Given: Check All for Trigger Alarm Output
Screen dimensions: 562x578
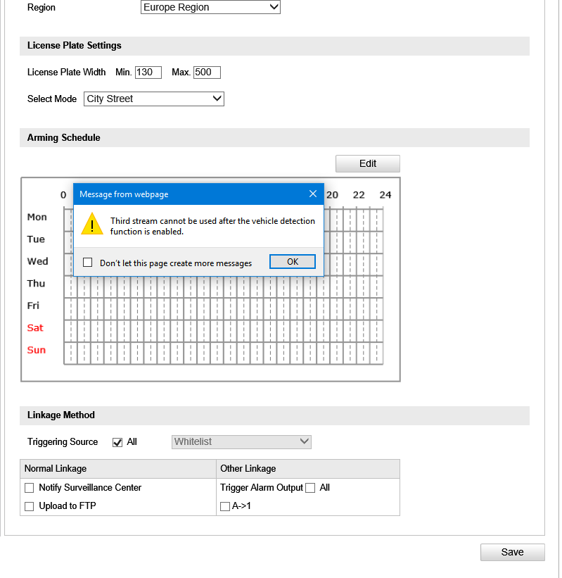Looking at the screenshot, I should (x=310, y=488).
